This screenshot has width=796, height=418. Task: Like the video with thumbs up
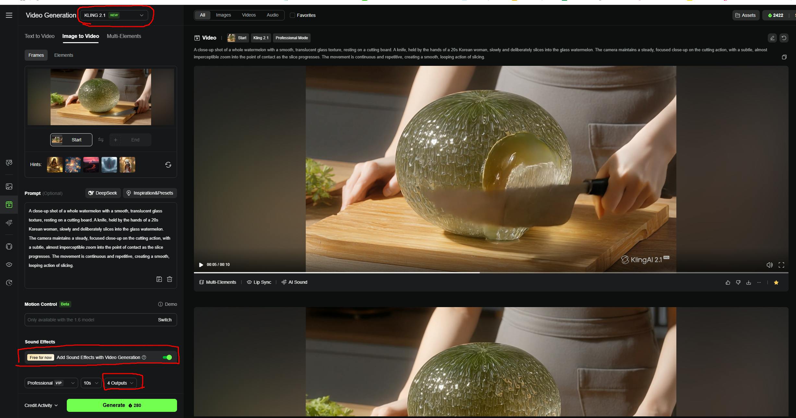[728, 282]
